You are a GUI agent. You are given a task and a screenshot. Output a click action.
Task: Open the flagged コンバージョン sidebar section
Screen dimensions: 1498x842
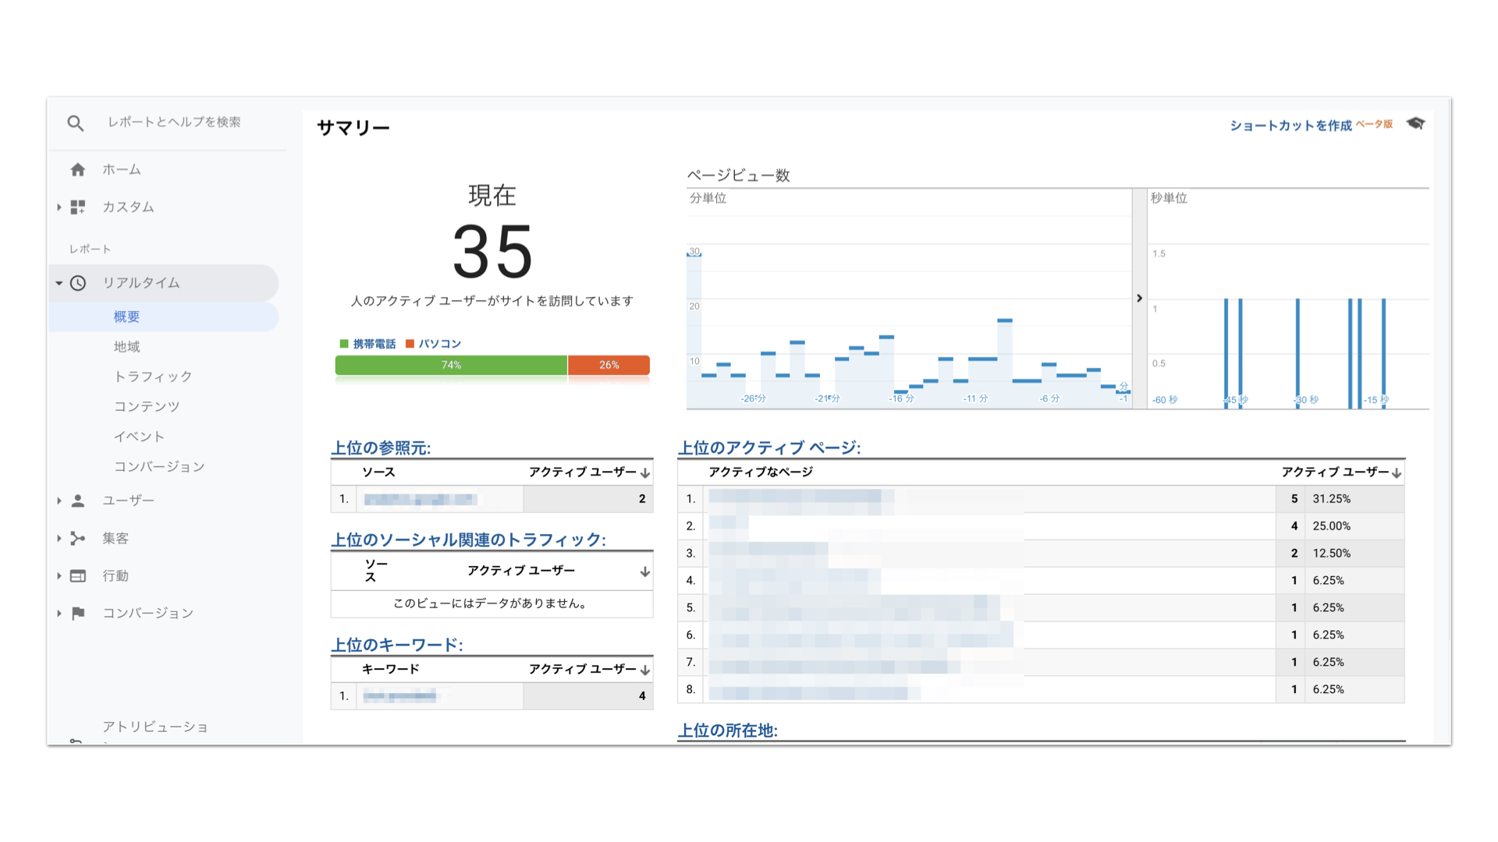148,613
